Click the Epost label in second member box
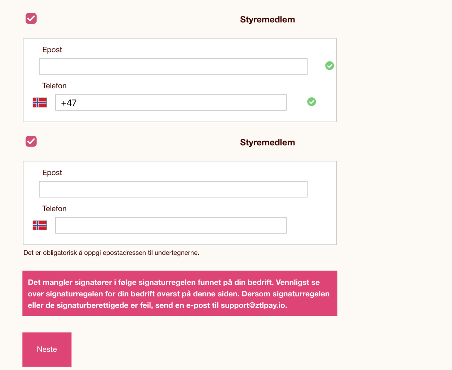This screenshot has width=452, height=370. (x=52, y=173)
